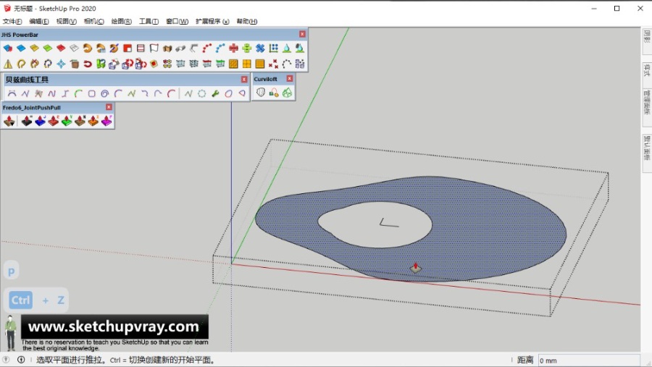Select the green arc corner curve tool
652x367 pixels.
tap(78, 93)
